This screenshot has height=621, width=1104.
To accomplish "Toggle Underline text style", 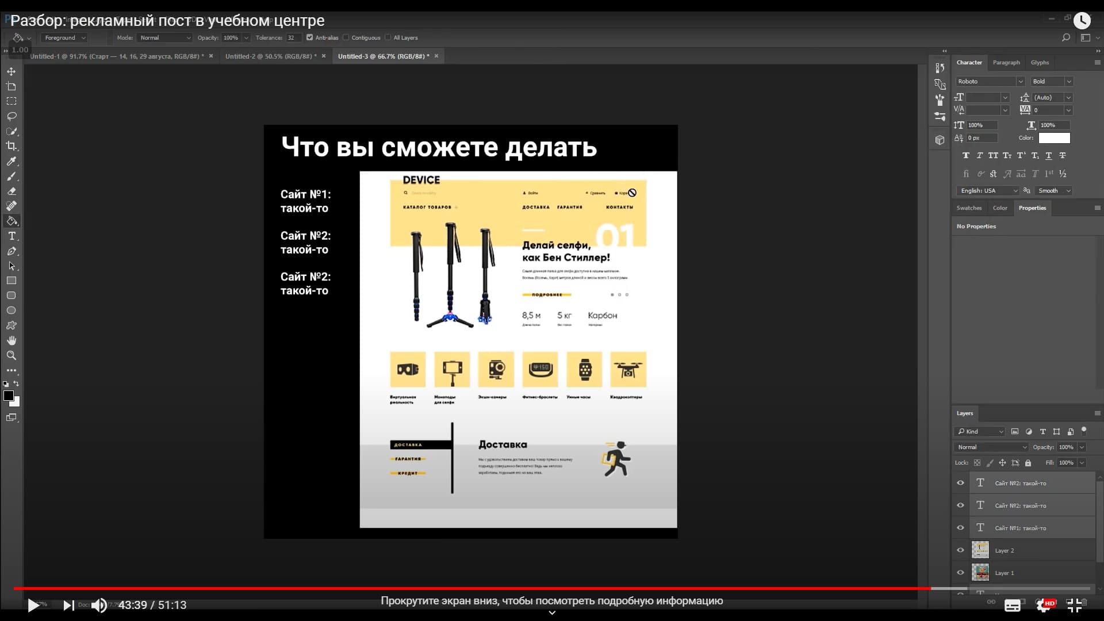I will coord(1049,156).
